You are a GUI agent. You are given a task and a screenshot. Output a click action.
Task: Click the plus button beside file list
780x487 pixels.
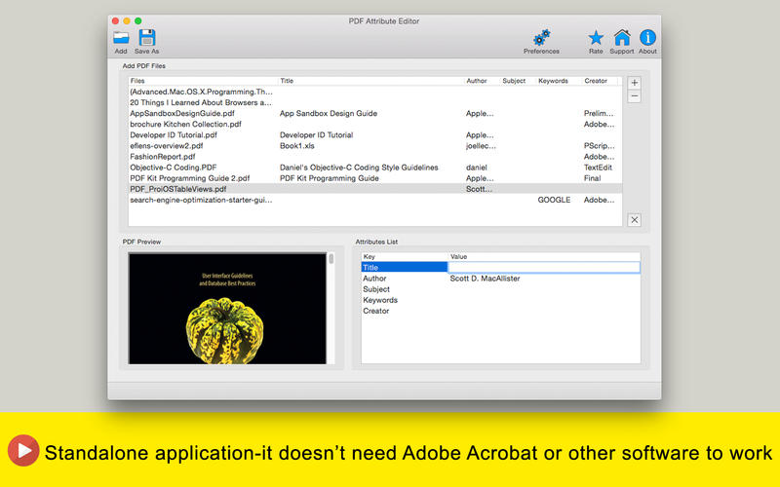635,83
